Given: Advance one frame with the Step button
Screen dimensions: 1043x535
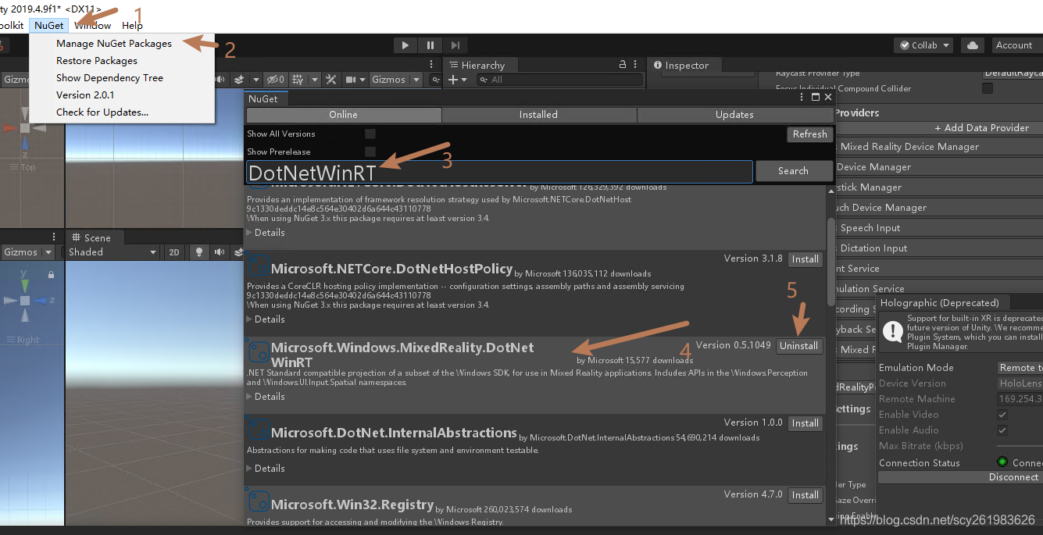Looking at the screenshot, I should click(455, 45).
